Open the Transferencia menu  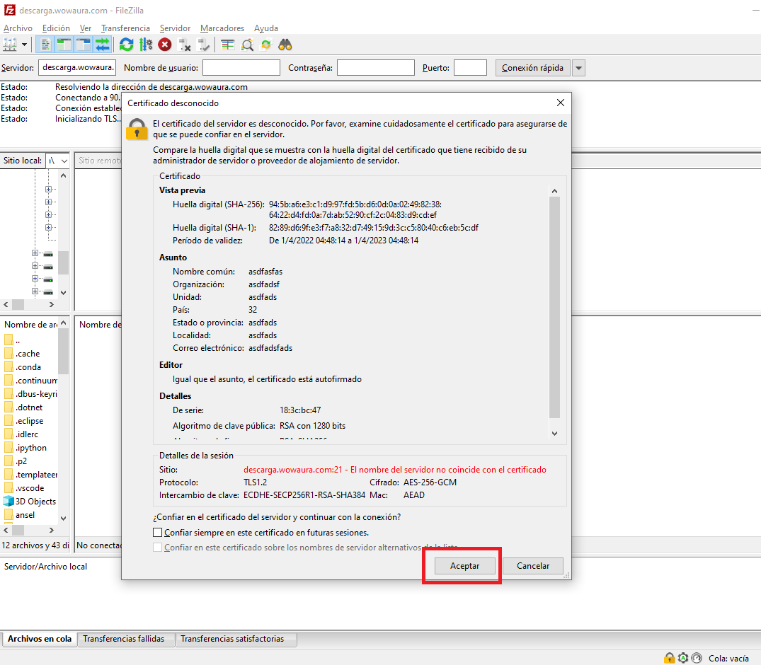point(125,28)
